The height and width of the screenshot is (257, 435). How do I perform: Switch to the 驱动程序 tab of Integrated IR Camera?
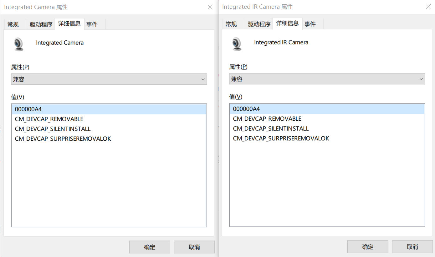click(259, 23)
